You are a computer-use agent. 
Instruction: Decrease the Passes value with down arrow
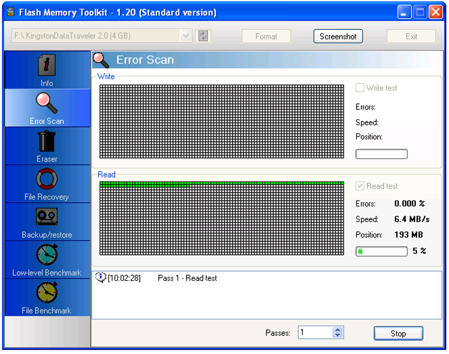(338, 335)
